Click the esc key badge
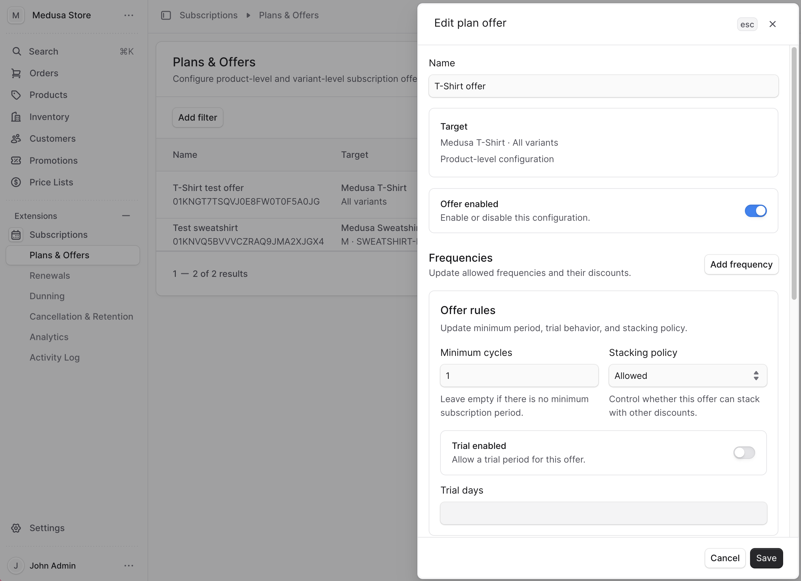 tap(747, 24)
